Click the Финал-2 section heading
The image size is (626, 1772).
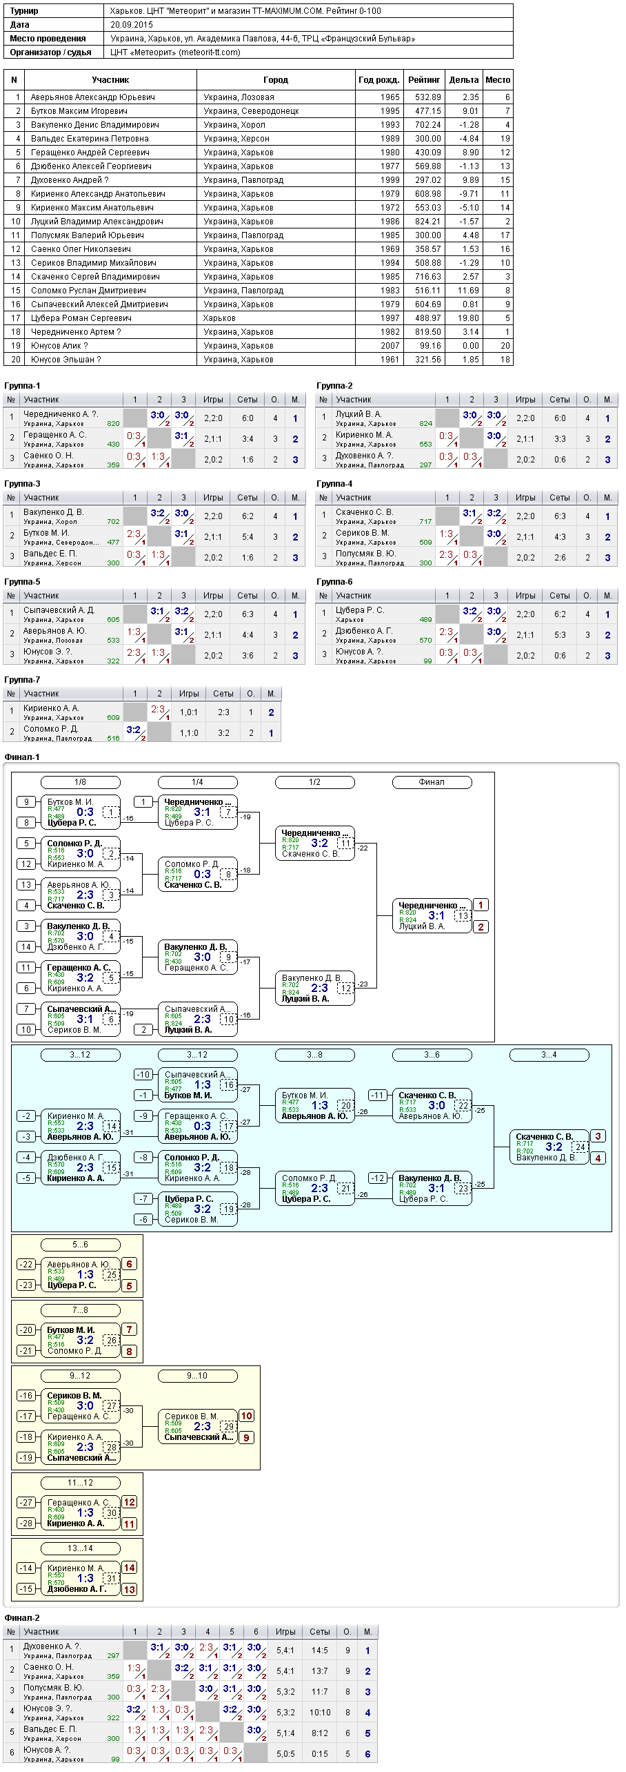(x=22, y=1618)
